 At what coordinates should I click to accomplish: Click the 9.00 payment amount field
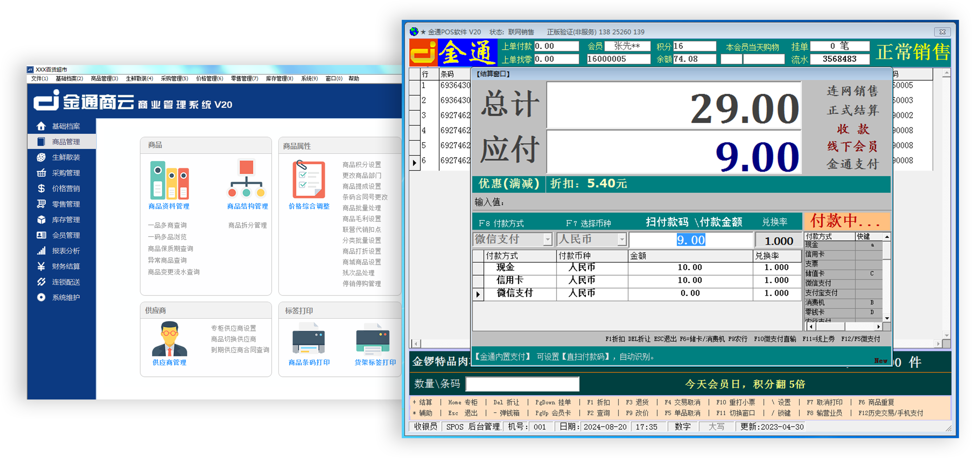click(x=691, y=240)
